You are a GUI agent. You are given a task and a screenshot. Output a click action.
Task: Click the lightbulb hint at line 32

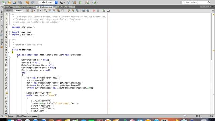7,93
